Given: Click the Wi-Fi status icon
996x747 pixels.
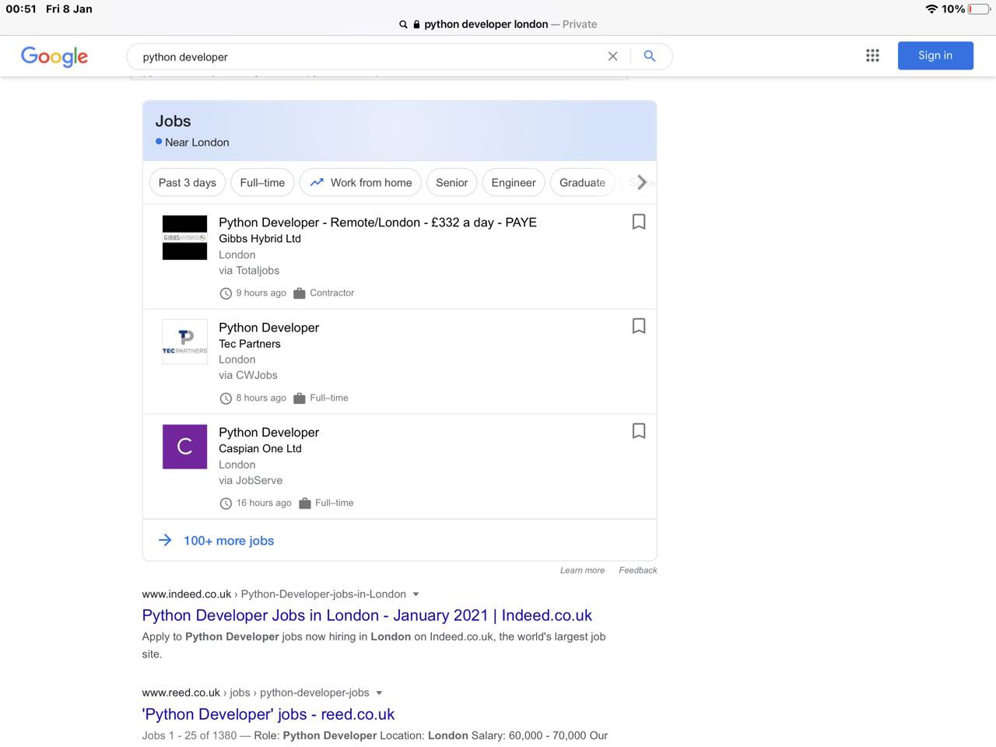Looking at the screenshot, I should [x=931, y=9].
